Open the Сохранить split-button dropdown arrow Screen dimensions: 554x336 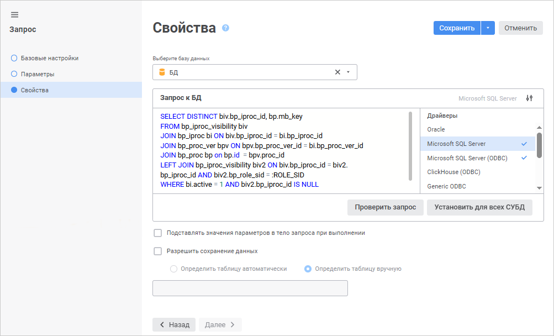pyautogui.click(x=488, y=28)
